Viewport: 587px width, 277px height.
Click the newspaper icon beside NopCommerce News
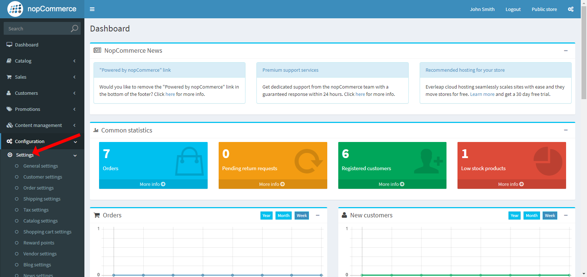(x=97, y=50)
